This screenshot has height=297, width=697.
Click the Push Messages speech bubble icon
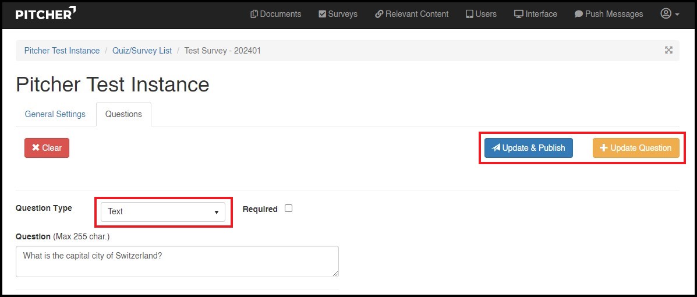click(578, 14)
